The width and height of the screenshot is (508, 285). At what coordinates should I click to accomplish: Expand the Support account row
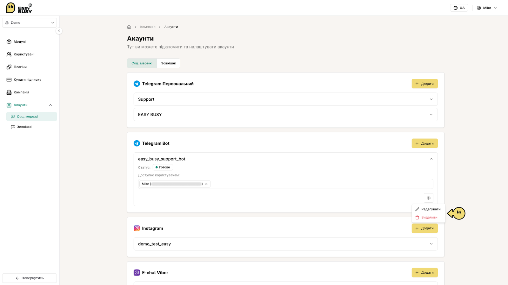pyautogui.click(x=285, y=99)
